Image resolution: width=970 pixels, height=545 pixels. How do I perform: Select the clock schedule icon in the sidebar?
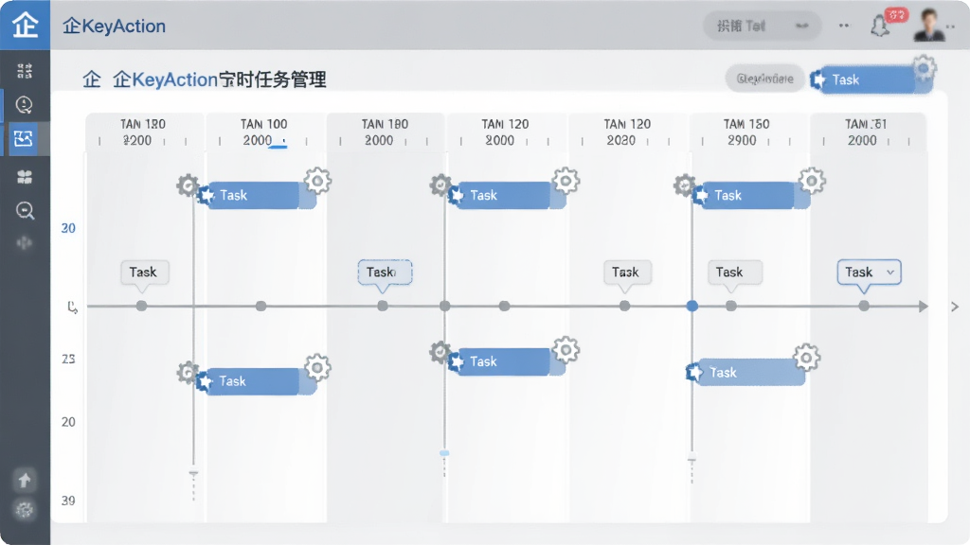[x=24, y=105]
